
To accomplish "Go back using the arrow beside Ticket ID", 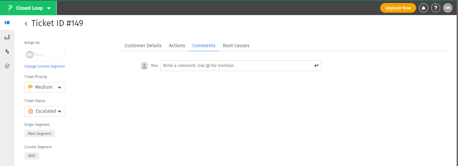I will pyautogui.click(x=26, y=24).
